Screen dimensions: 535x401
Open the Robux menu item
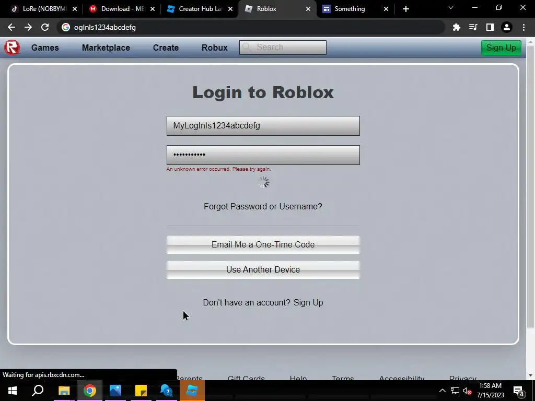(215, 48)
